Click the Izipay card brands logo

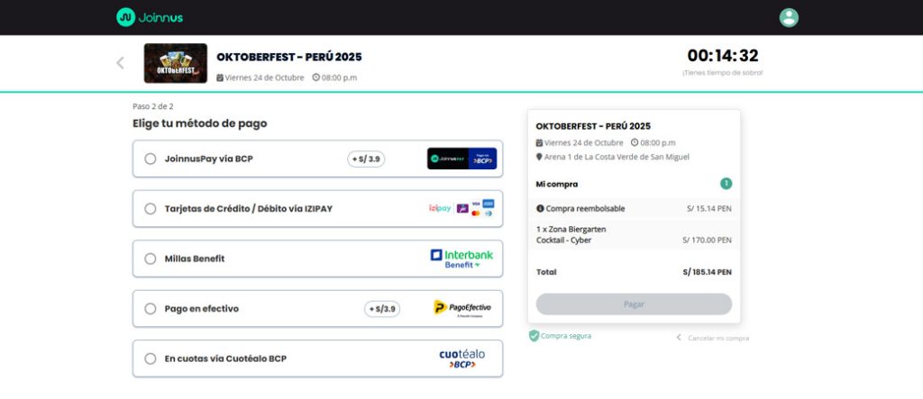[461, 208]
